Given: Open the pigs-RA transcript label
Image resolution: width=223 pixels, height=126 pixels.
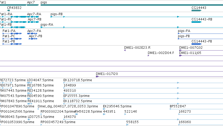Looking at the screenshot, I should [x=47, y=25].
